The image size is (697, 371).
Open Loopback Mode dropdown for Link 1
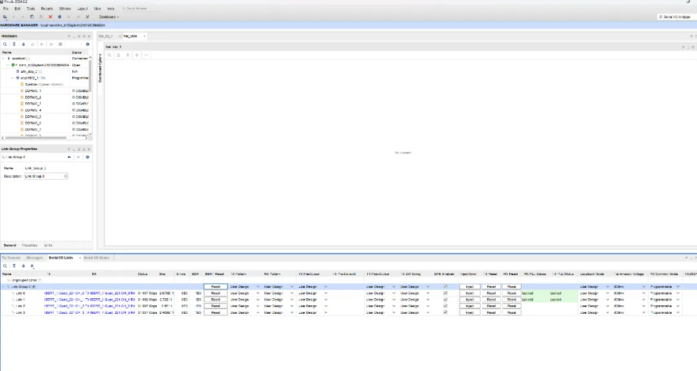pyautogui.click(x=607, y=300)
